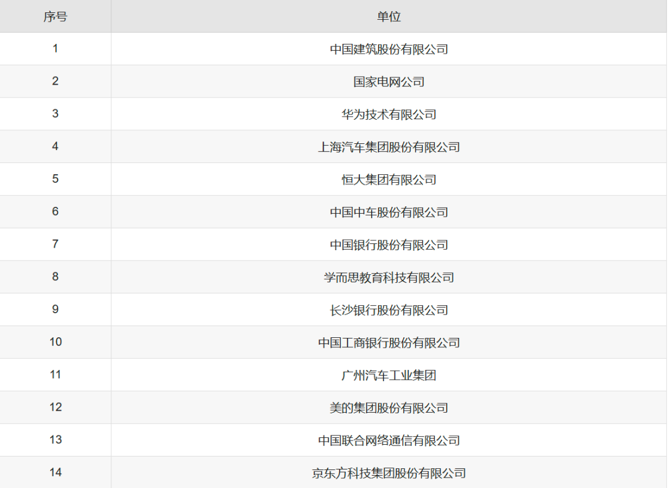
Task: Select 中国银行股份有限公司 cell
Action: tap(389, 245)
